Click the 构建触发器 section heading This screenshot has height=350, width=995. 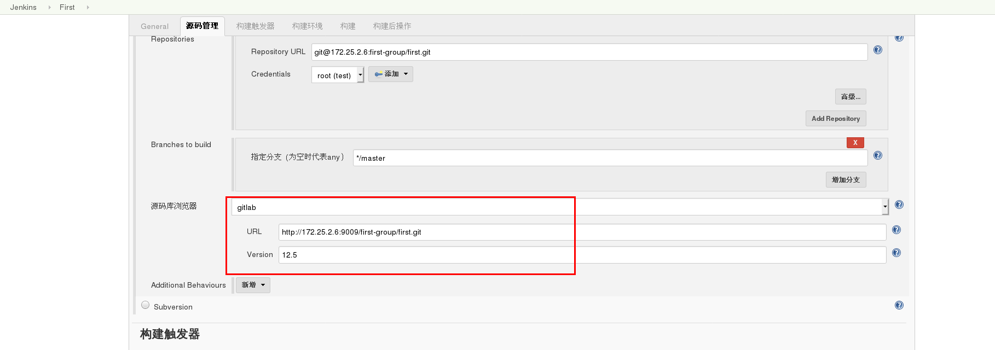pyautogui.click(x=170, y=334)
